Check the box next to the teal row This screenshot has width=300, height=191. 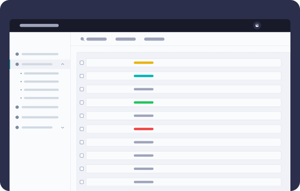coord(82,76)
